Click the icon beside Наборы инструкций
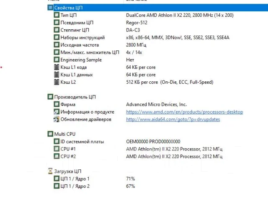The width and height of the screenshot is (268, 207). click(57, 37)
